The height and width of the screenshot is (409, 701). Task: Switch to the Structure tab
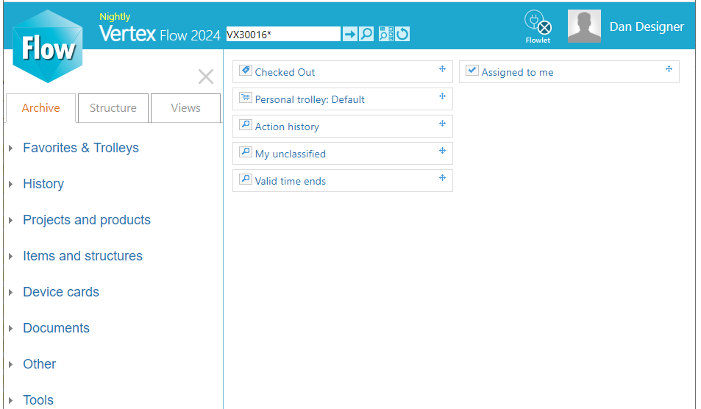113,107
